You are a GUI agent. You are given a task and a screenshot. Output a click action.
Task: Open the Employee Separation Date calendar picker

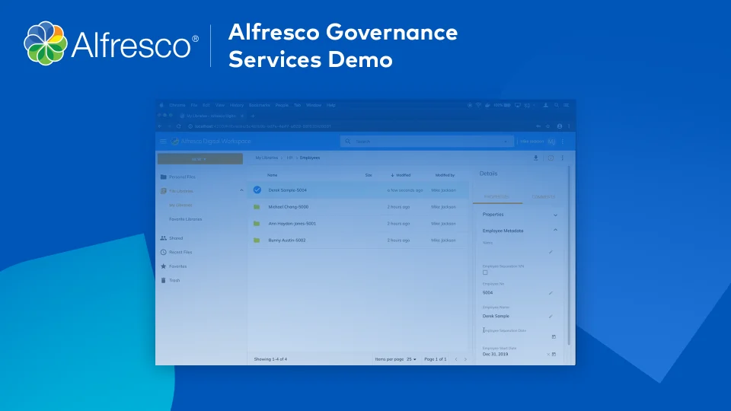[x=554, y=336]
